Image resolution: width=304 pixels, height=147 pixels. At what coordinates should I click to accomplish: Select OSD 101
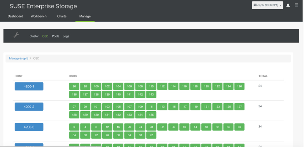tap(96, 107)
